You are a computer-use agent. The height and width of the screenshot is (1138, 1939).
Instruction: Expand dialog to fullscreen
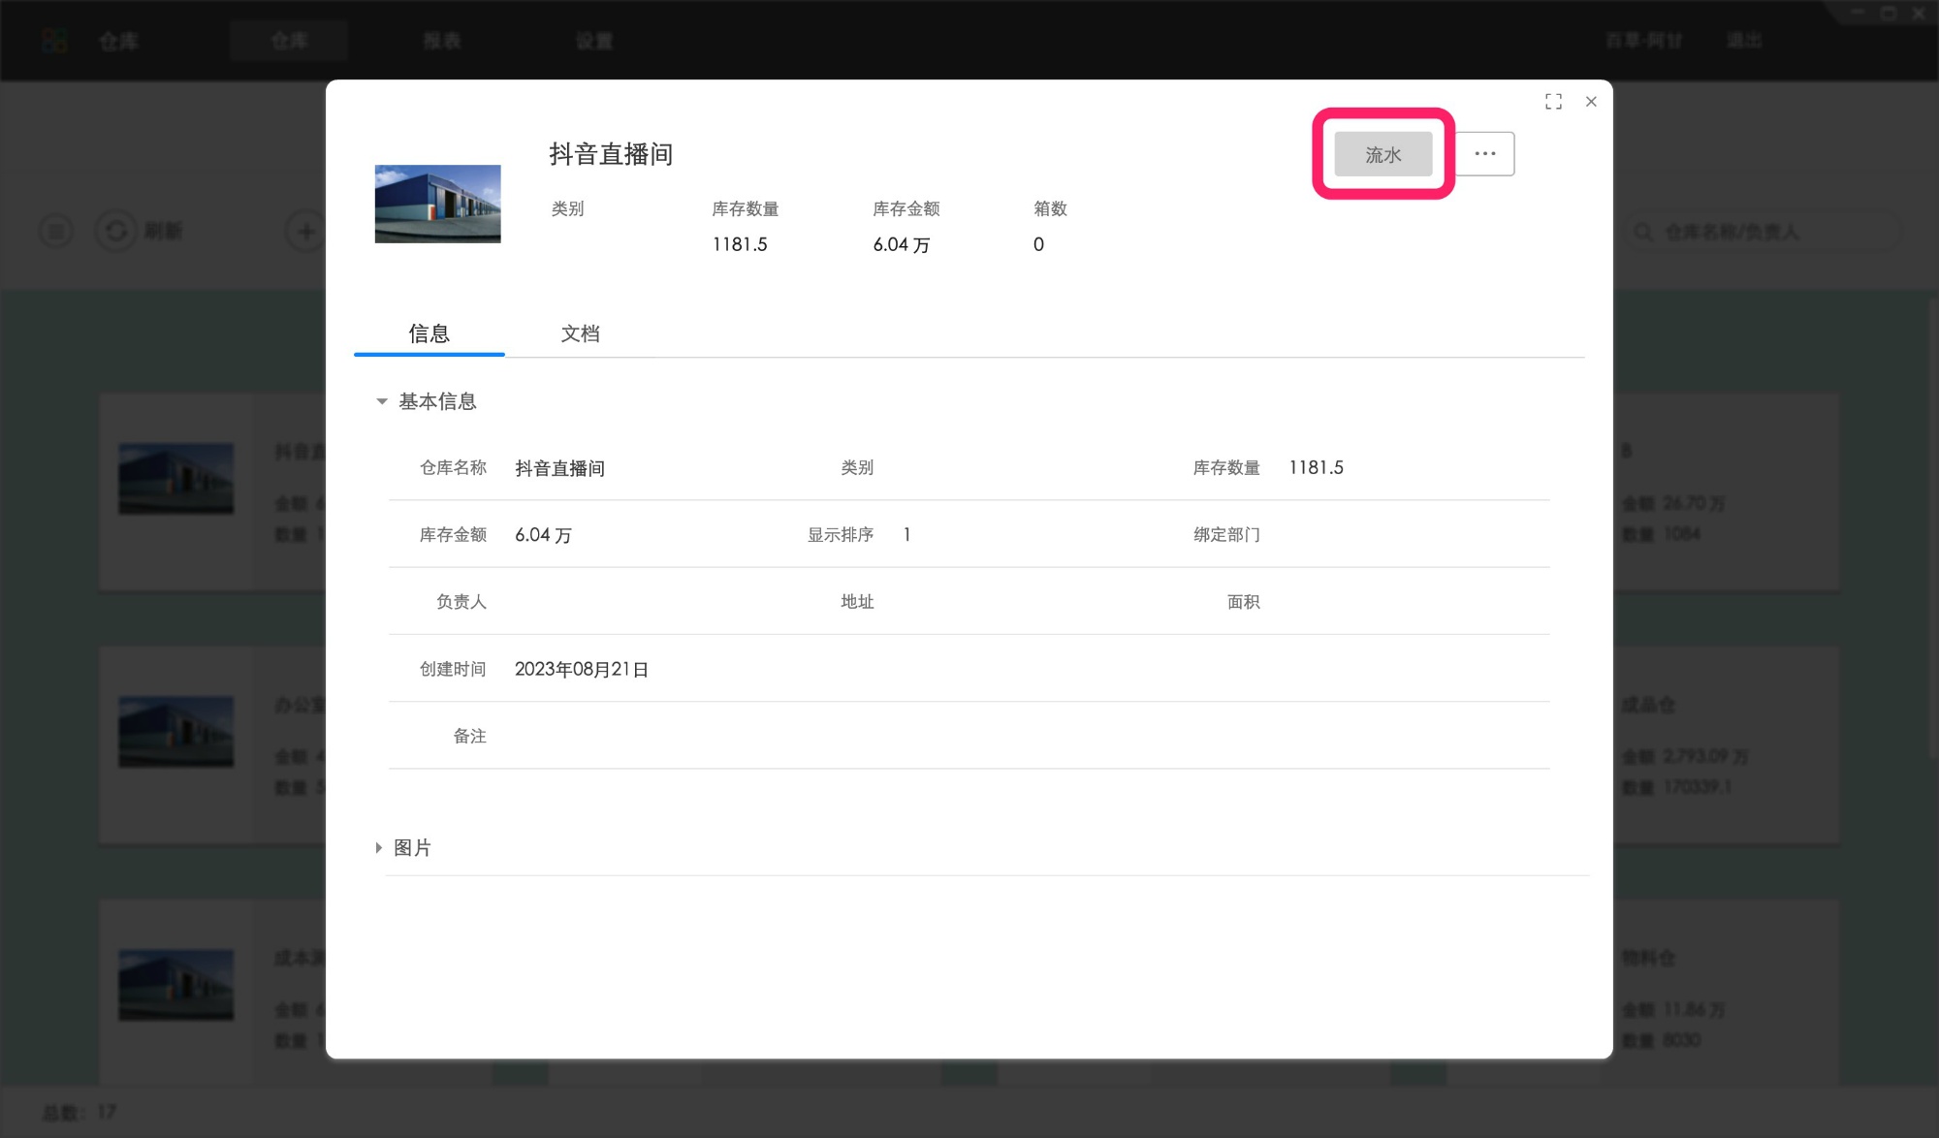point(1553,102)
